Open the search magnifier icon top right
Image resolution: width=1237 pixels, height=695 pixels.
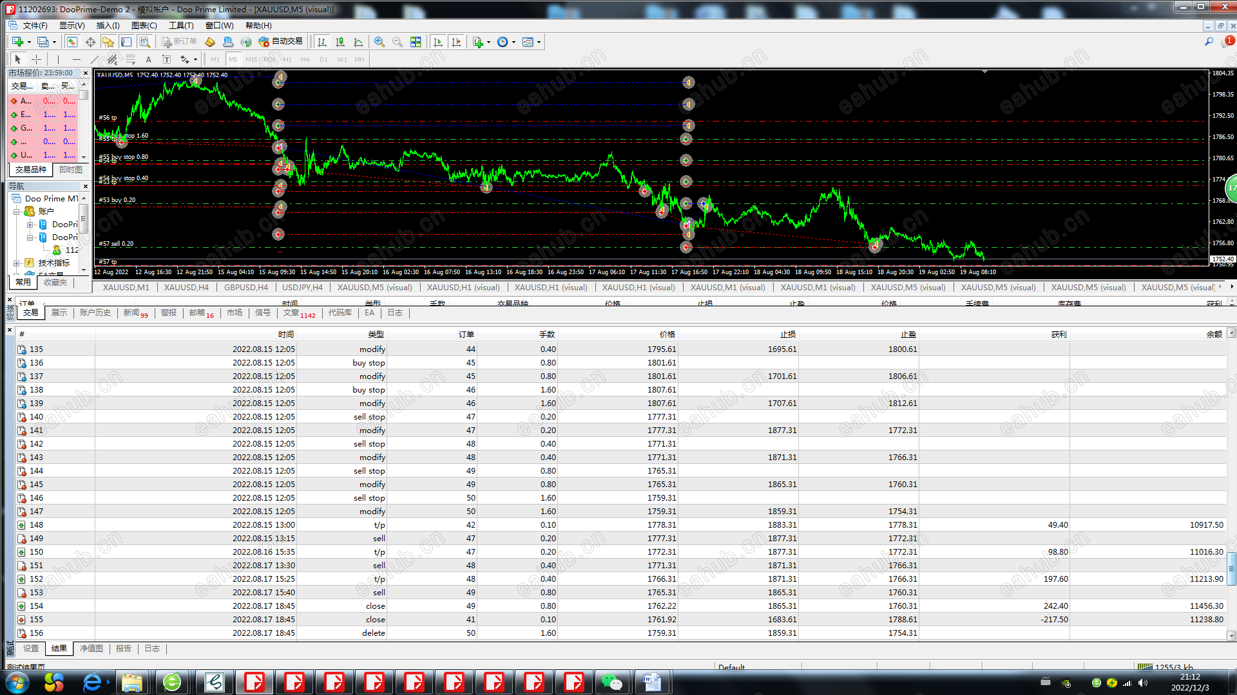coord(1209,42)
